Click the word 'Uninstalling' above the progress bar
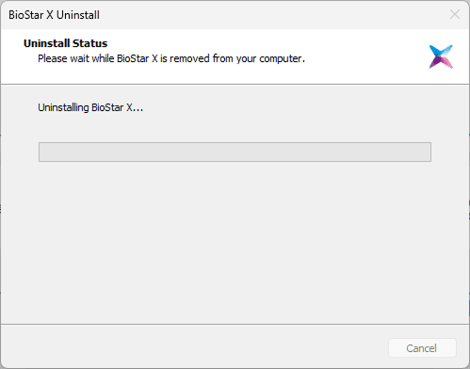Screen dimensions: 470x369 [63, 107]
